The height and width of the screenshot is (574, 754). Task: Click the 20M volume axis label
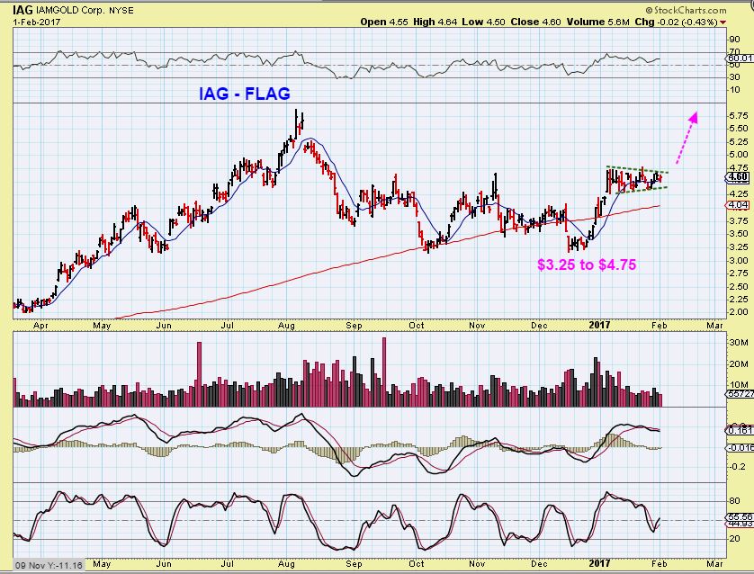coord(739,363)
